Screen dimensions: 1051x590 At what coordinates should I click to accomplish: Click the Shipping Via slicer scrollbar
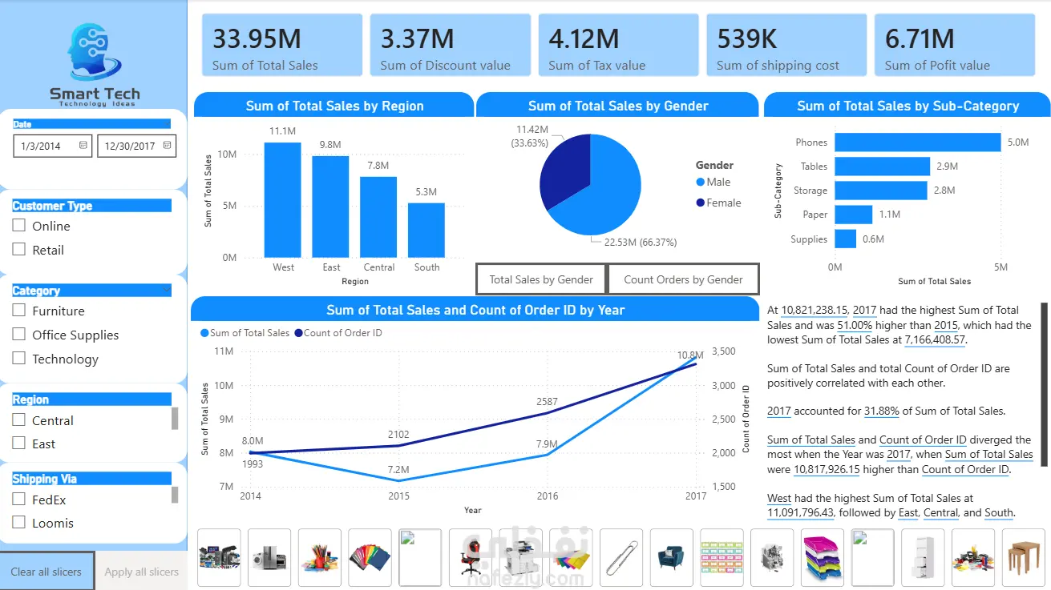click(x=175, y=495)
